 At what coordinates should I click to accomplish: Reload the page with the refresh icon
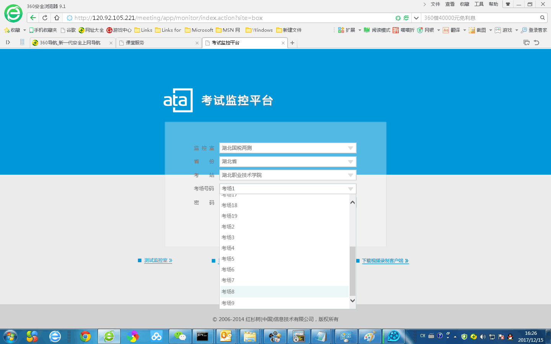click(x=45, y=18)
